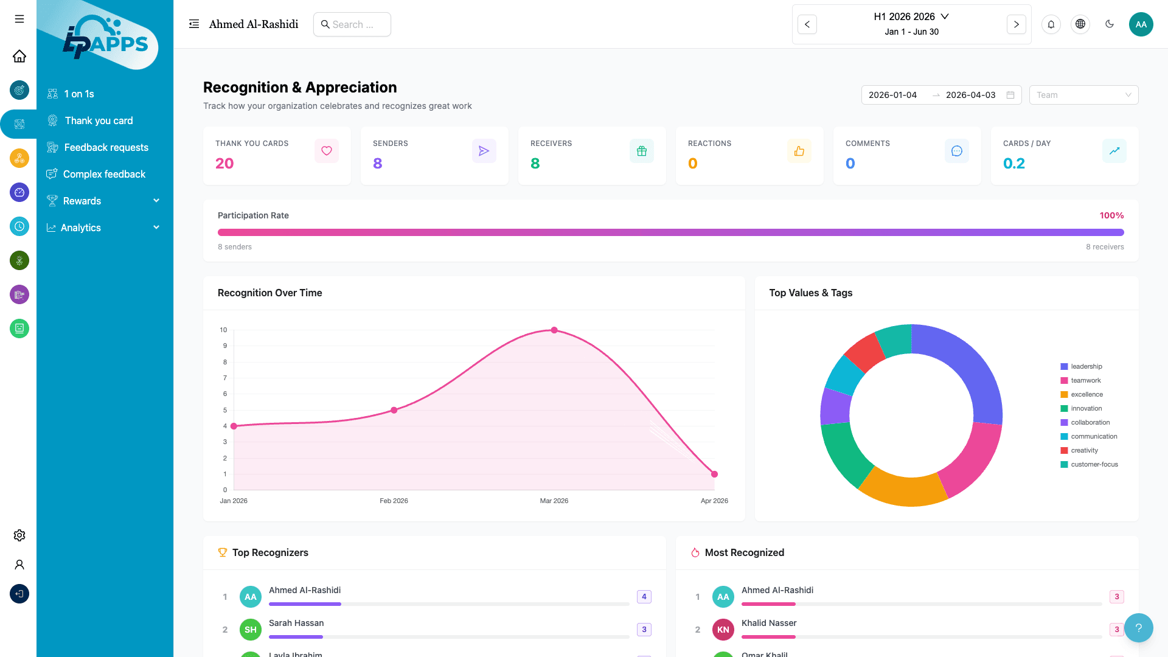The image size is (1168, 657).
Task: Click Ahmed Al-Rashidi's purple recognizer bar
Action: pyautogui.click(x=305, y=604)
